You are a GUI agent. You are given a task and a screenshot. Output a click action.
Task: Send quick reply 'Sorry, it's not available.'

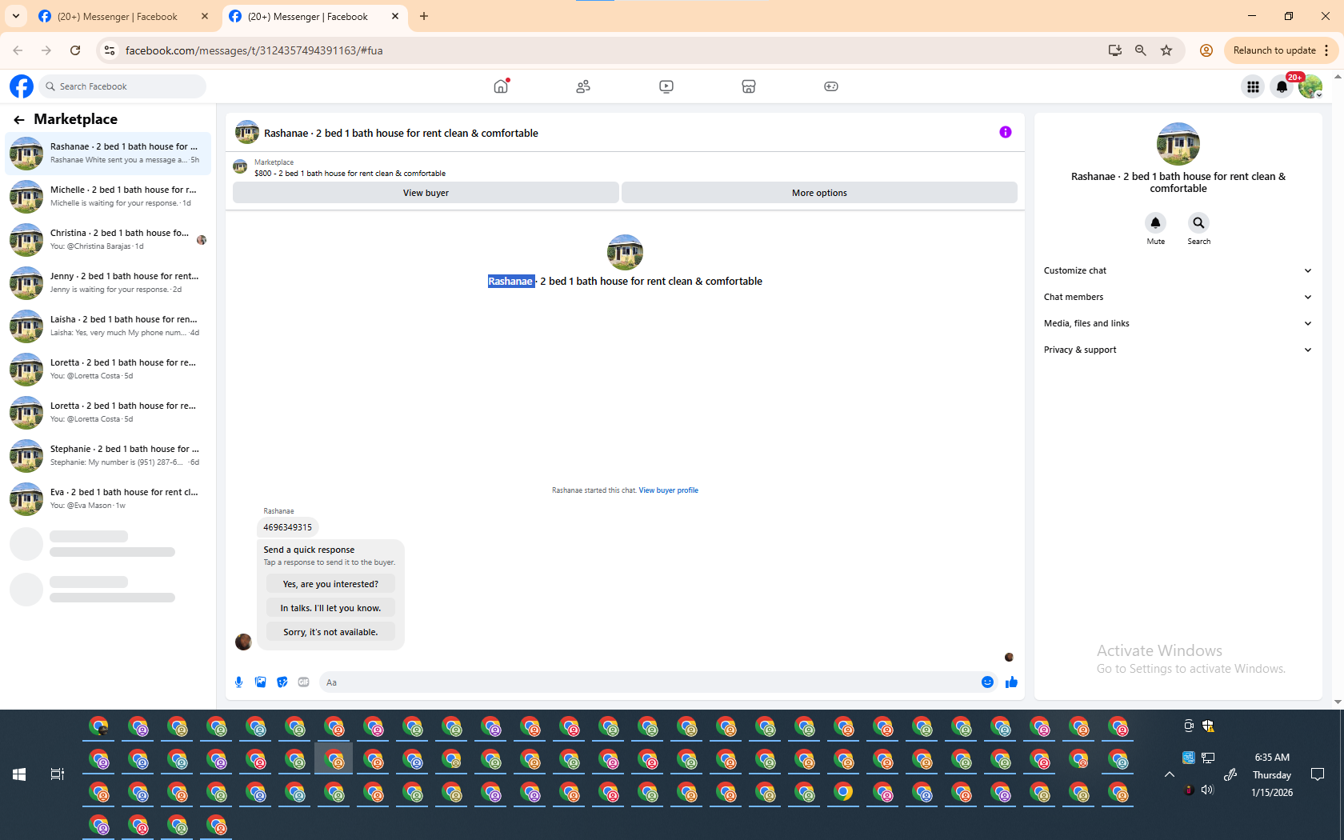click(330, 632)
